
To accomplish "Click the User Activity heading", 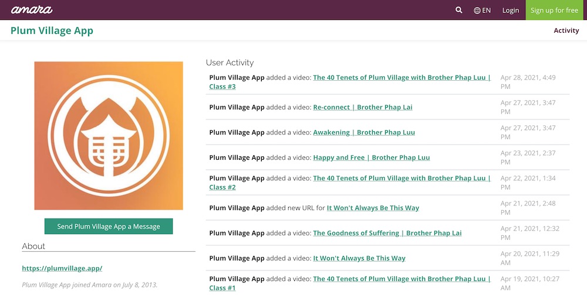I will 230,63.
